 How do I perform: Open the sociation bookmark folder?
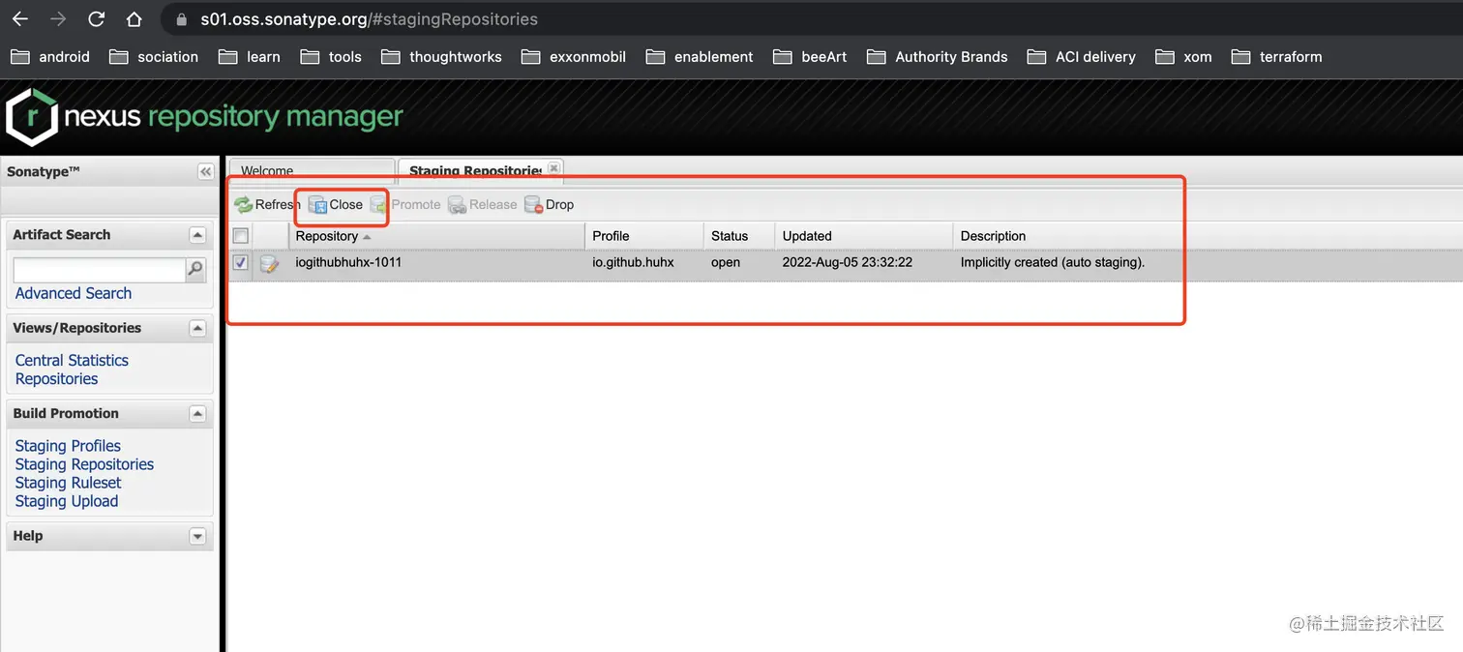point(154,57)
